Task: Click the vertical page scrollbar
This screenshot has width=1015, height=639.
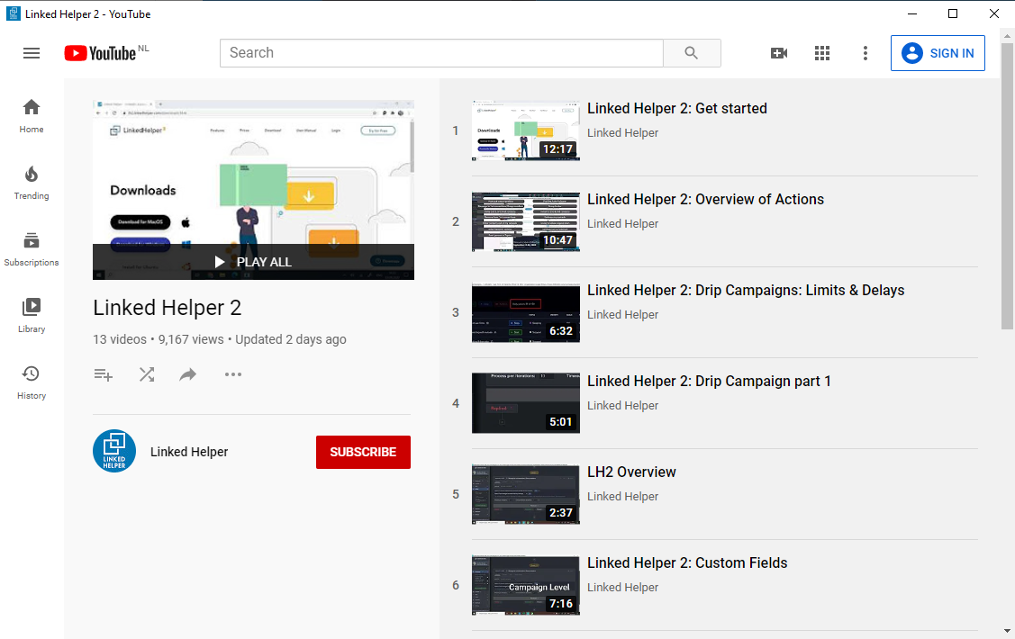Action: pos(1007,187)
